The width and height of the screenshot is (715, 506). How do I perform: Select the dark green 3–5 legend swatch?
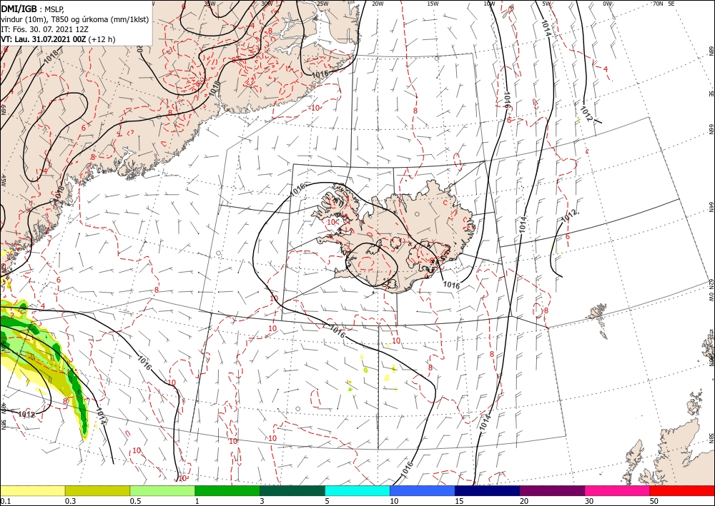[x=292, y=490]
